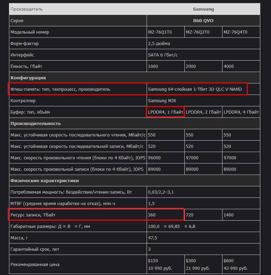Click the 'Флеш-память: тип, техпроцесс, производитель' label
The image size is (271, 275).
(x=60, y=89)
